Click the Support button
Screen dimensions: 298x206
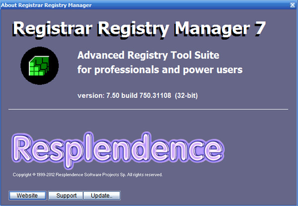point(66,196)
